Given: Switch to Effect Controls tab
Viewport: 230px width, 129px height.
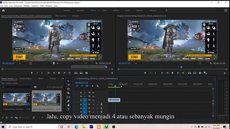Looking at the screenshot, I should 61,16.
